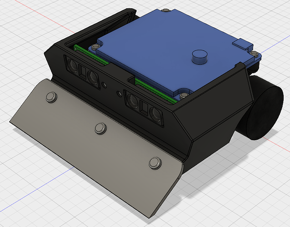Select the small hole beside the left sensor
Image resolution: width=290 pixels, height=227 pixels.
tap(104, 85)
